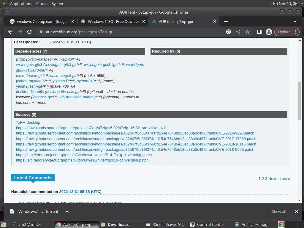Open the wxwidgets-gtk3-light link
The width and height of the screenshot is (304, 228).
pyautogui.click(x=101, y=64)
